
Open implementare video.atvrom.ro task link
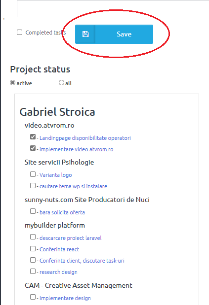(76, 149)
